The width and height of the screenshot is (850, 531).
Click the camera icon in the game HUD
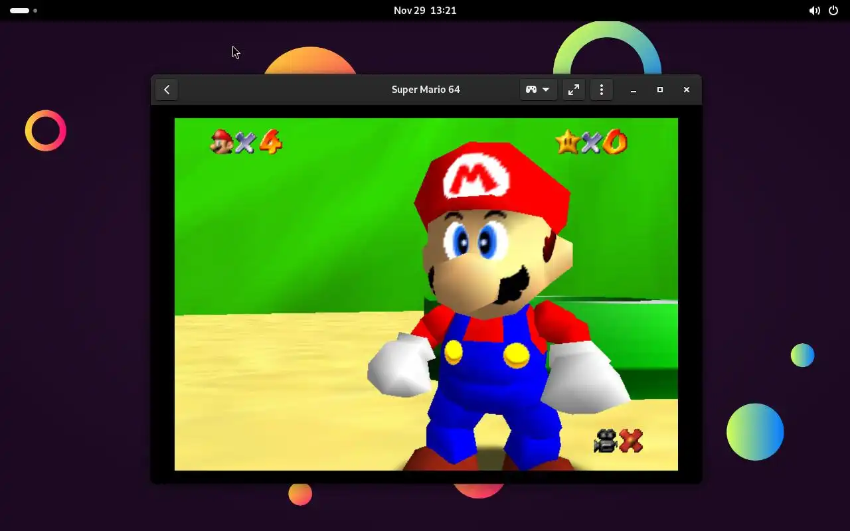pyautogui.click(x=606, y=441)
